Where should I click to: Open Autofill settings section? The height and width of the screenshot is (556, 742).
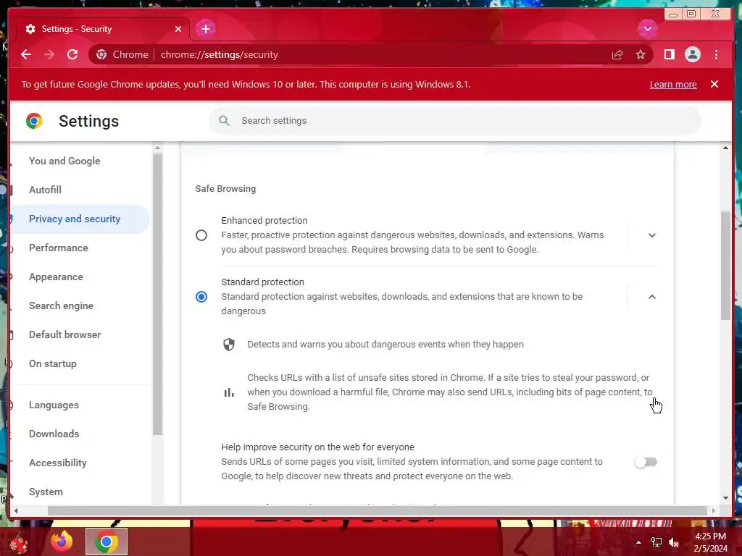pyautogui.click(x=45, y=190)
